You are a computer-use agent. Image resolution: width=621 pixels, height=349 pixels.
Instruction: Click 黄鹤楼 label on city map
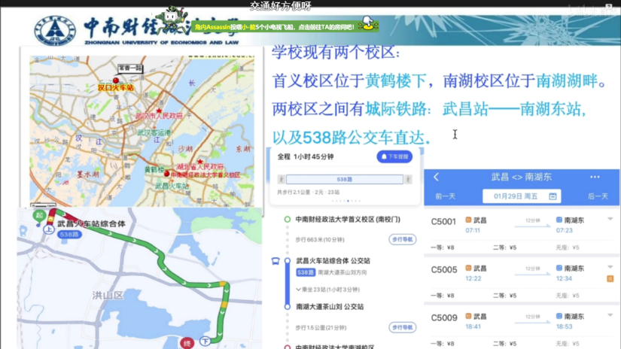coord(154,169)
